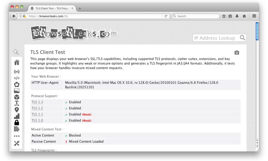Click the vertical scrollbar thumb
The image size is (268, 161).
point(257,31)
